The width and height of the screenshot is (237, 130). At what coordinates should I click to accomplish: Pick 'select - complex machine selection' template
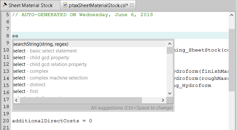pos(50,78)
